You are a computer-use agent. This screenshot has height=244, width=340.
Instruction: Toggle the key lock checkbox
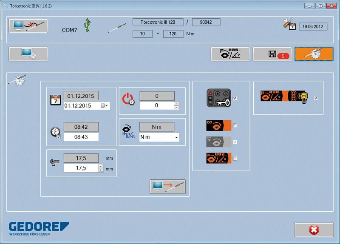point(235,98)
